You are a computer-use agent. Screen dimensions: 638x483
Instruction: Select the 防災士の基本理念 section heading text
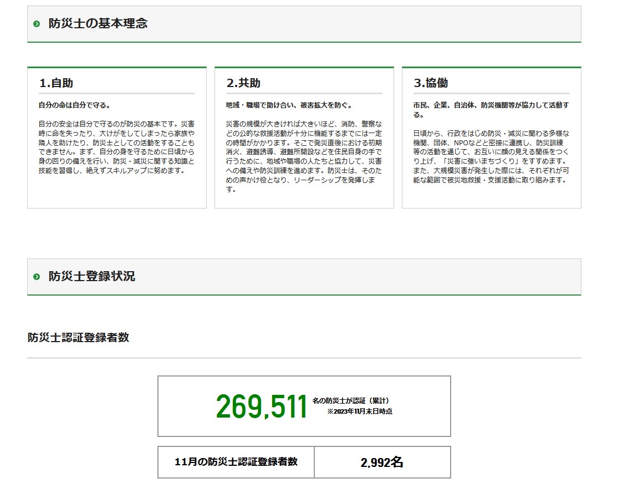point(98,24)
